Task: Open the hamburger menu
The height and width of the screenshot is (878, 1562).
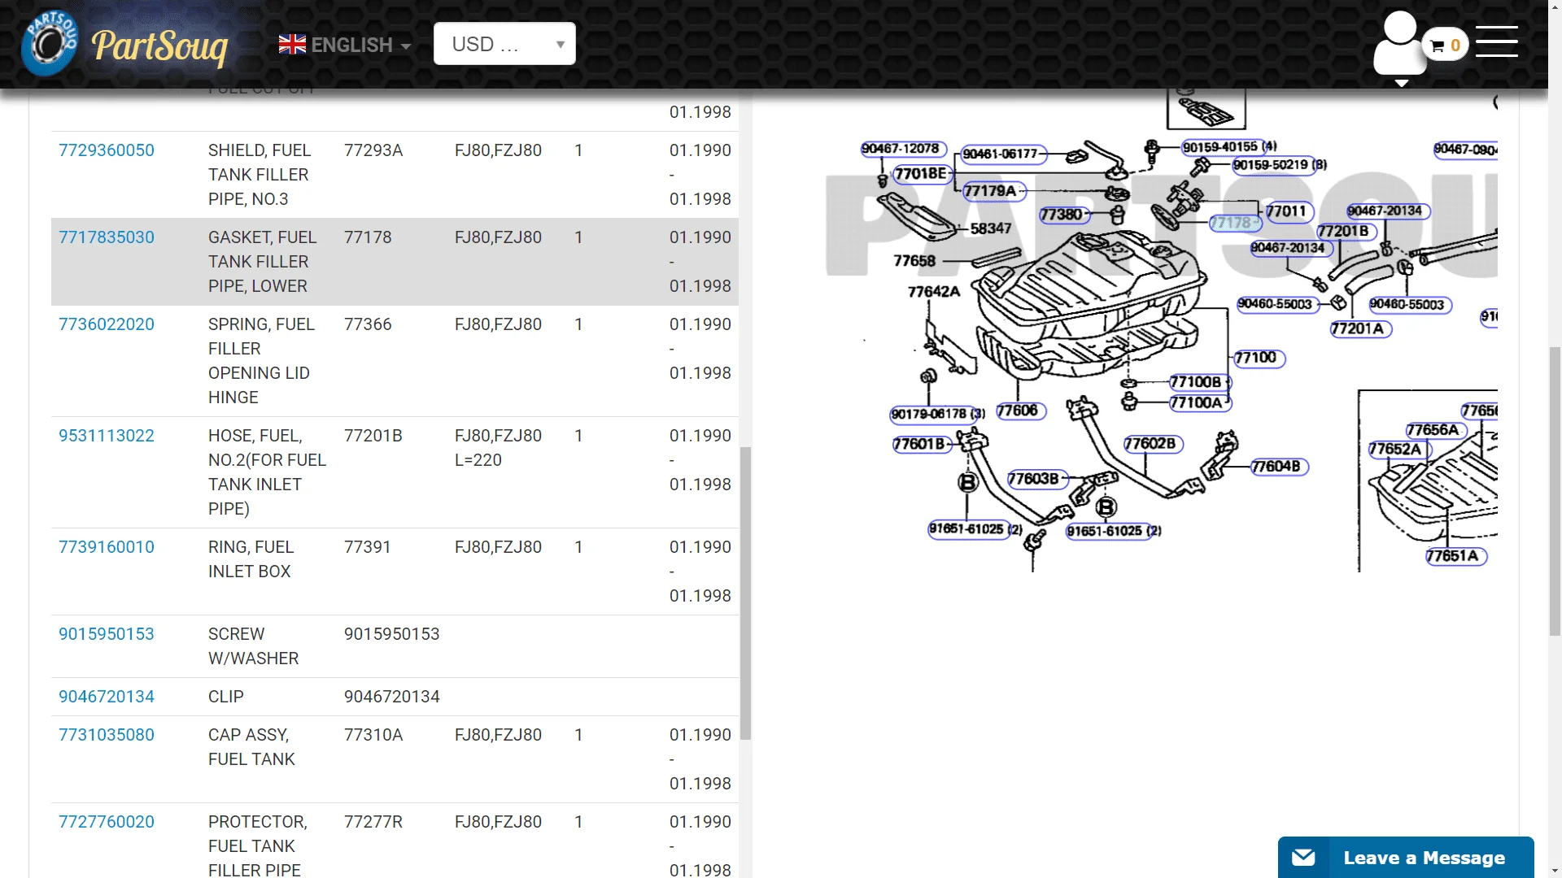Action: (1497, 41)
